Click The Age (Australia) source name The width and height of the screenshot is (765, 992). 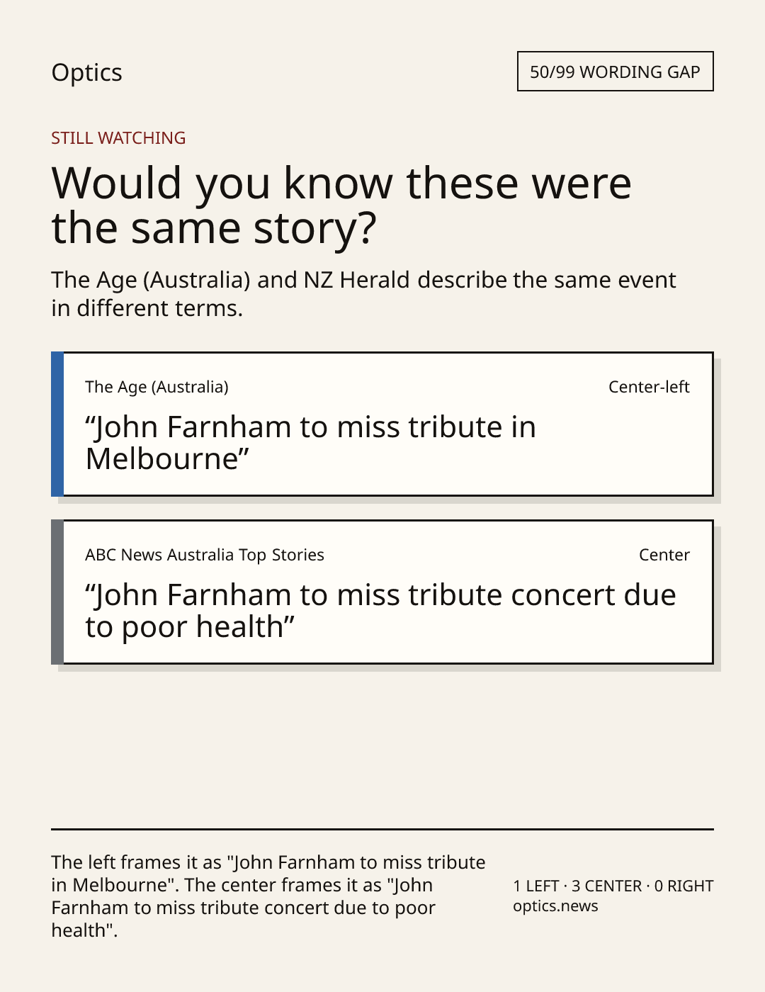[157, 387]
